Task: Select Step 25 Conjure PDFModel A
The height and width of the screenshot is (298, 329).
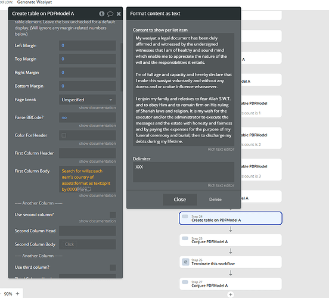Action: 231,240
